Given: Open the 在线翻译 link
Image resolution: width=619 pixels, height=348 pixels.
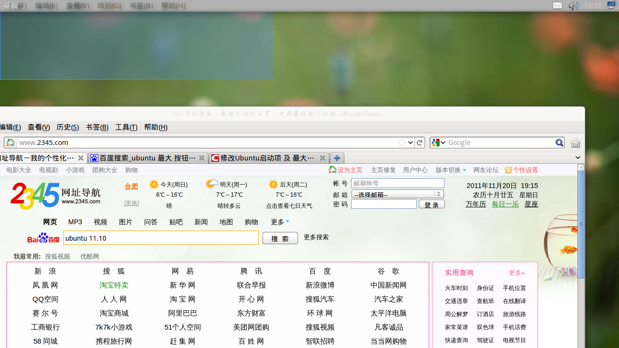Looking at the screenshot, I should point(515,301).
